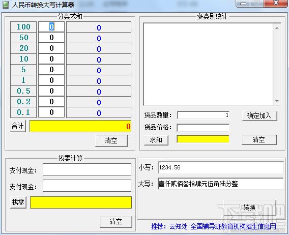Image resolution: width=289 pixels, height=235 pixels.
Task: Click the list scrollbar up arrow
Action: [277, 28]
